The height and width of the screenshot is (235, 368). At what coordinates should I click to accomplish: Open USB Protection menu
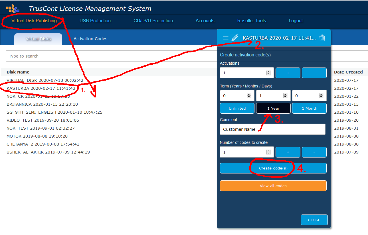(x=95, y=21)
